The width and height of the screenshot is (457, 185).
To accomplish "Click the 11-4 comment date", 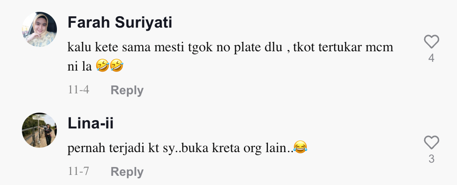I will 78,89.
